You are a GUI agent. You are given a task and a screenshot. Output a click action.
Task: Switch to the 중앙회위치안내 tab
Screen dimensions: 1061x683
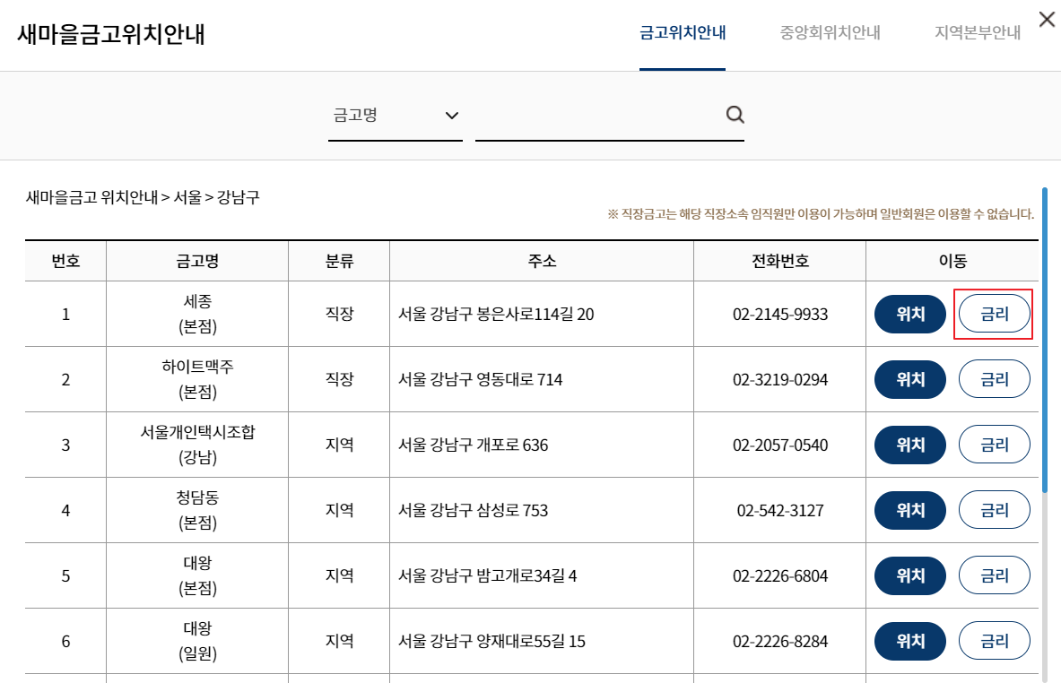click(x=830, y=32)
